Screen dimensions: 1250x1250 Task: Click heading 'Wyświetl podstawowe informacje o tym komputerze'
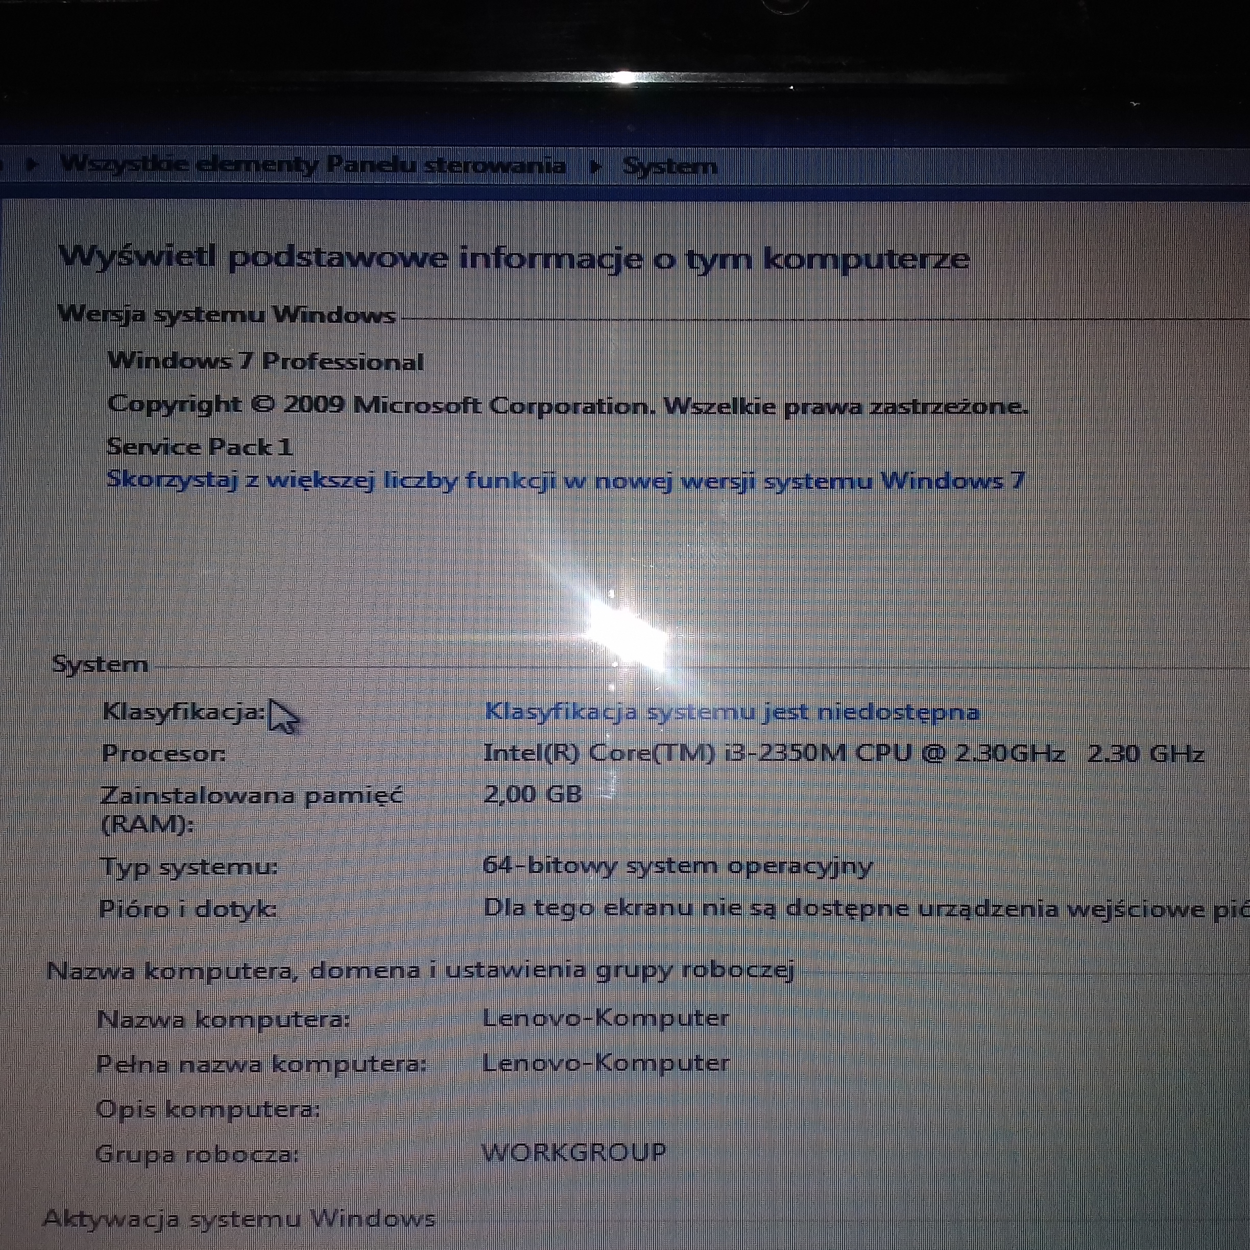(514, 259)
